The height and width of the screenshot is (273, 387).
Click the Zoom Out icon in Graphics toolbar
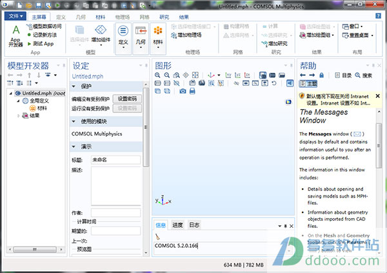167,75
